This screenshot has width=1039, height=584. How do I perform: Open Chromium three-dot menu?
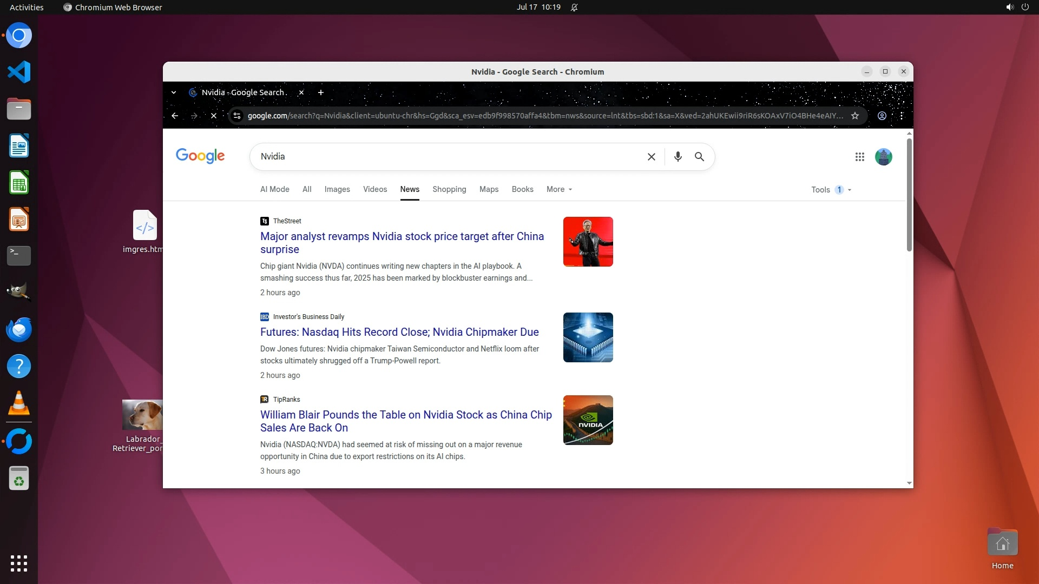[902, 116]
